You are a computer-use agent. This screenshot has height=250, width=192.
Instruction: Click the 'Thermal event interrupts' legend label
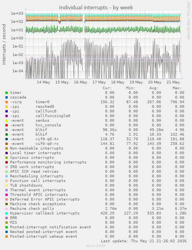coord(38,190)
